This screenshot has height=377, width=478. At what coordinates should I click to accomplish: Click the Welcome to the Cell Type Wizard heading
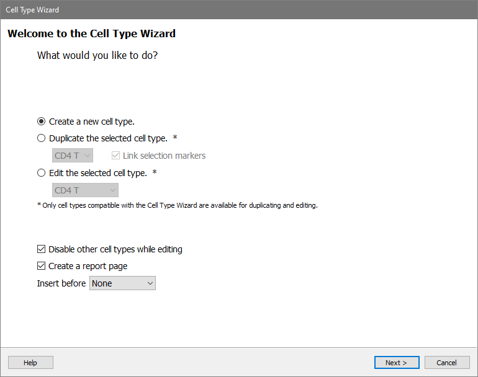tap(91, 33)
